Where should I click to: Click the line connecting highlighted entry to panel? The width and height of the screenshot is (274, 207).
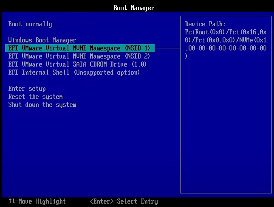point(167,48)
